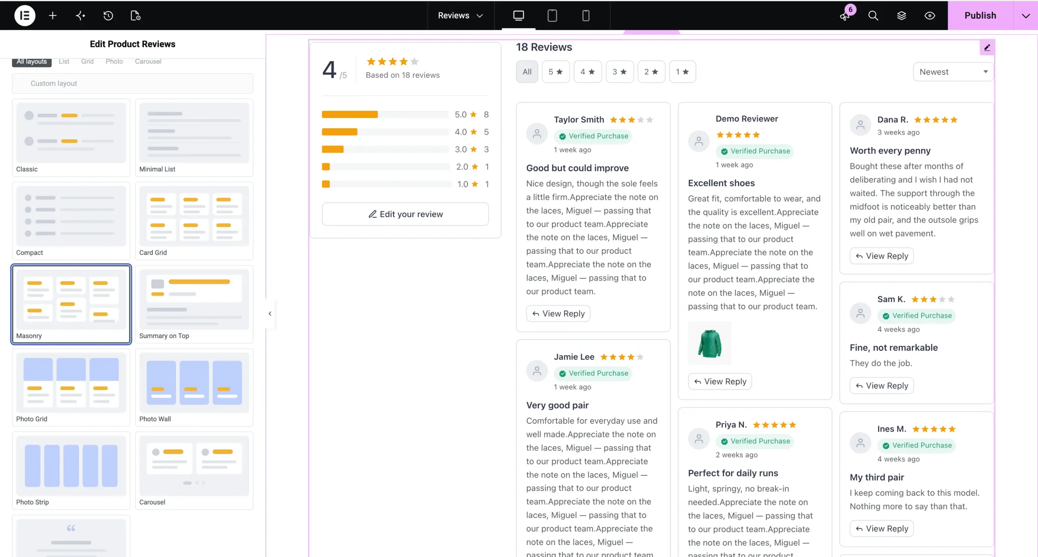
Task: Filter reviews by 1 star
Action: (682, 72)
